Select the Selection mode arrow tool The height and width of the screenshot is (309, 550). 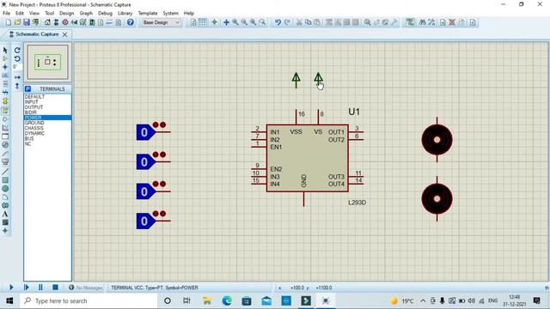5,50
